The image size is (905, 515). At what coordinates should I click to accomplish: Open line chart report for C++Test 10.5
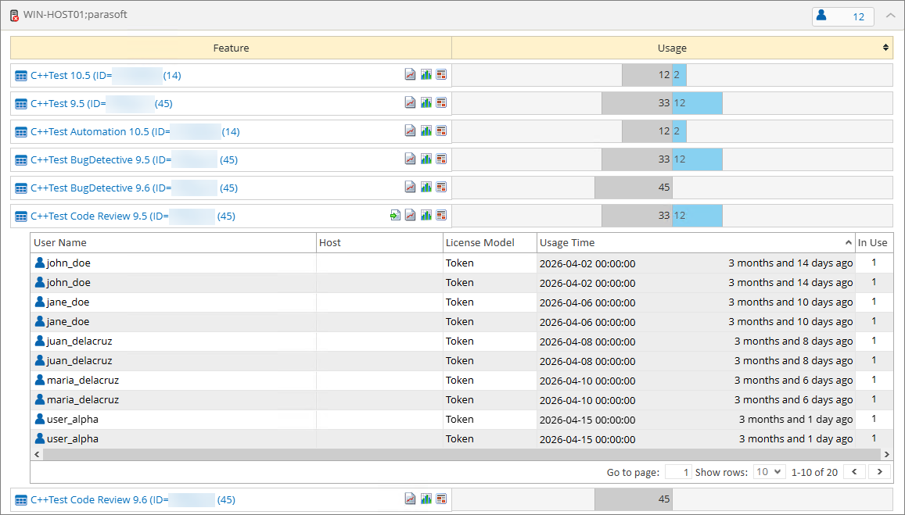[411, 74]
